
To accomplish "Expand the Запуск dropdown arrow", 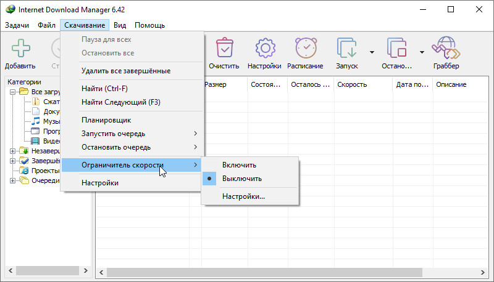I will [x=372, y=52].
